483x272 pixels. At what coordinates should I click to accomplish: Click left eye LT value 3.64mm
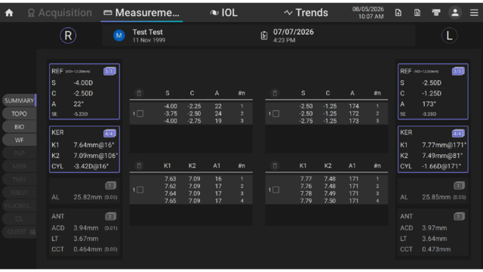point(435,239)
